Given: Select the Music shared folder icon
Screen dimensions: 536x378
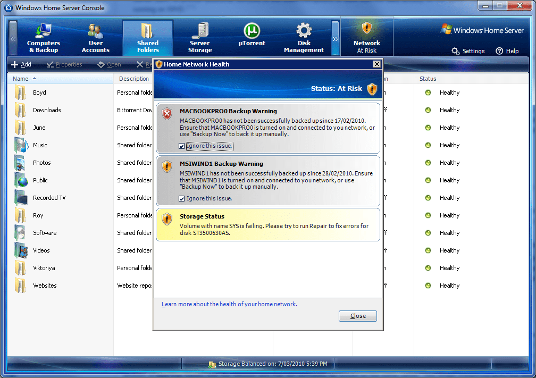Looking at the screenshot, I should tap(21, 145).
